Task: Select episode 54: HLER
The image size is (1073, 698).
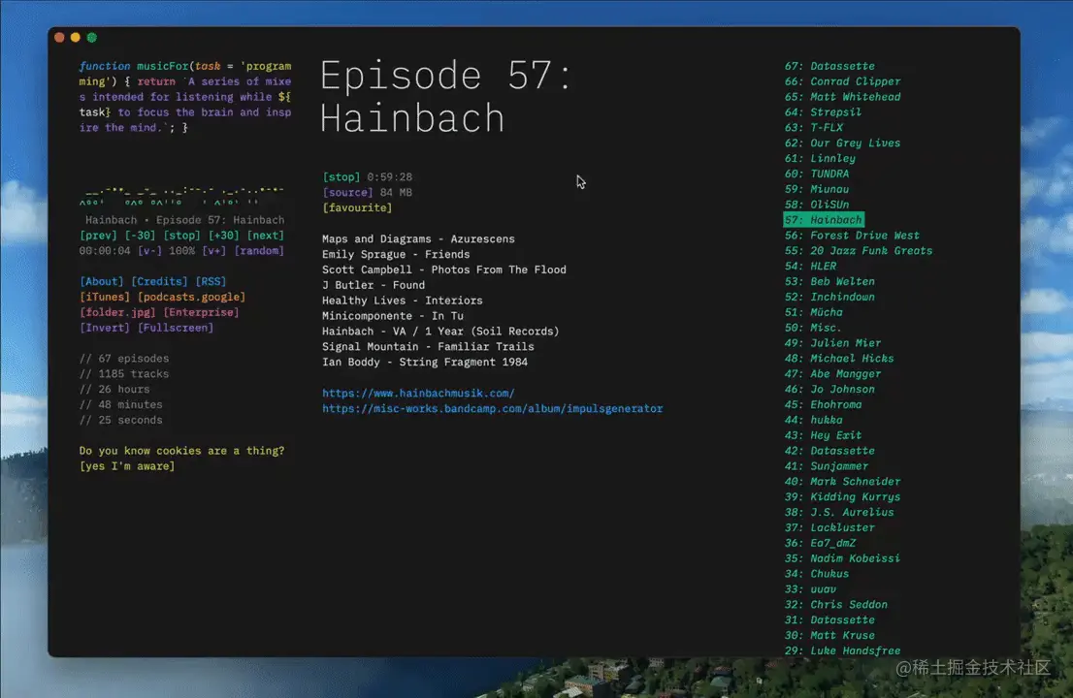Action: (810, 266)
